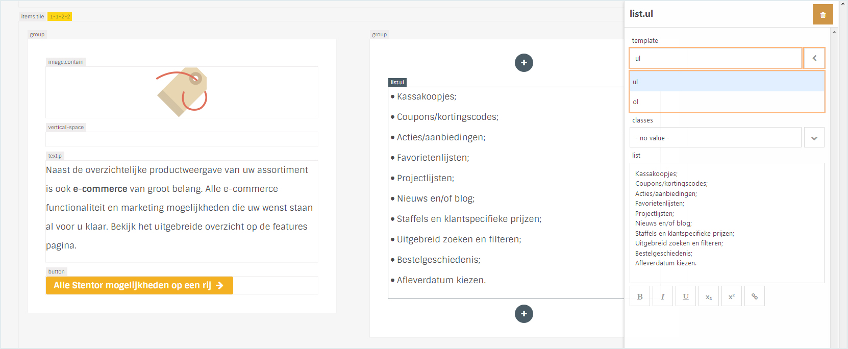Select the price tag image
Viewport: 848px width, 349px height.
pyautogui.click(x=182, y=92)
